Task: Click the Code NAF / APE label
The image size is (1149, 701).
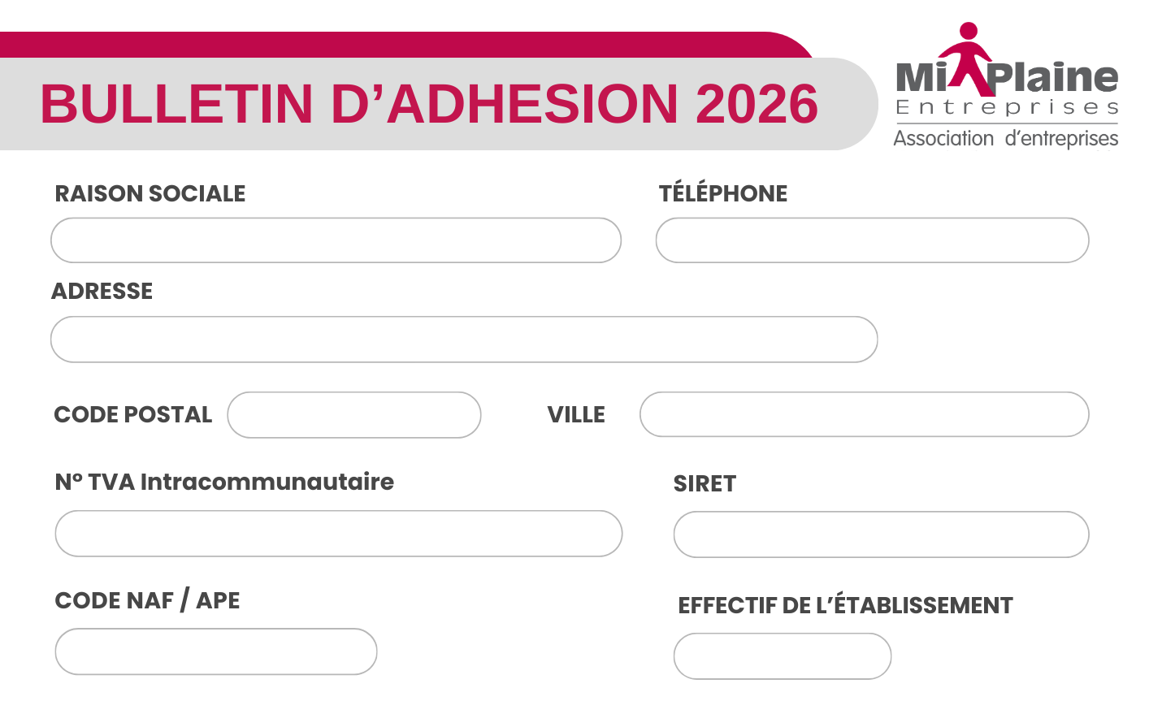Action: coord(147,600)
